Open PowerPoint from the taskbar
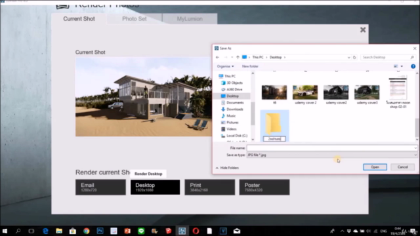This screenshot has width=420, height=236. point(127,231)
